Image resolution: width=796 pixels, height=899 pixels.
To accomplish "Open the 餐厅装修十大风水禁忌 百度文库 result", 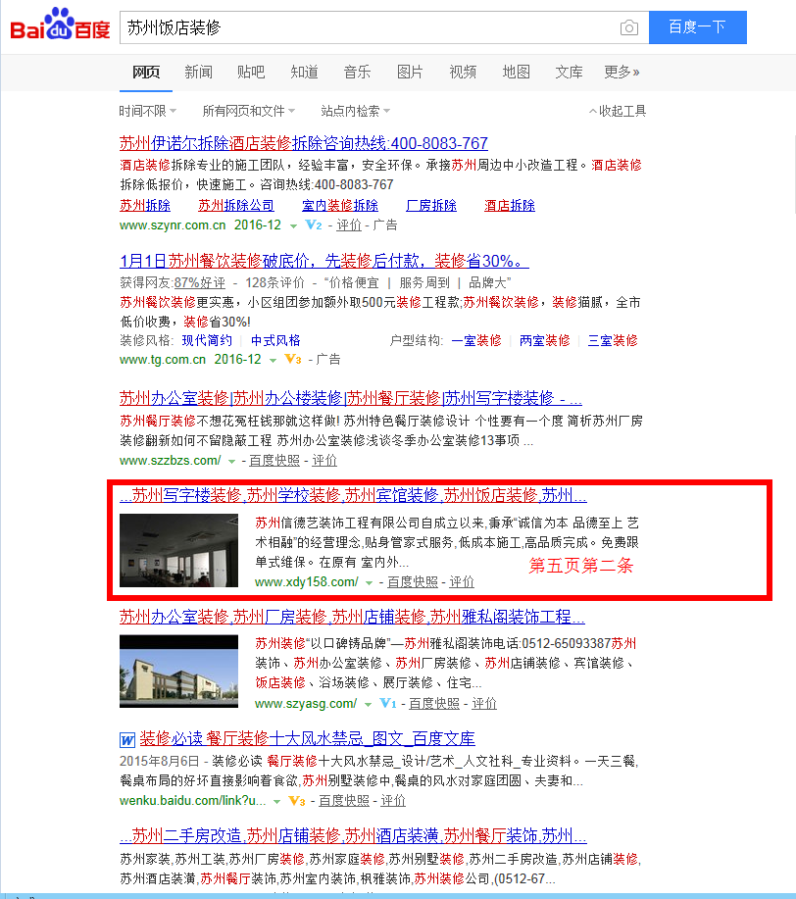I will (x=307, y=738).
